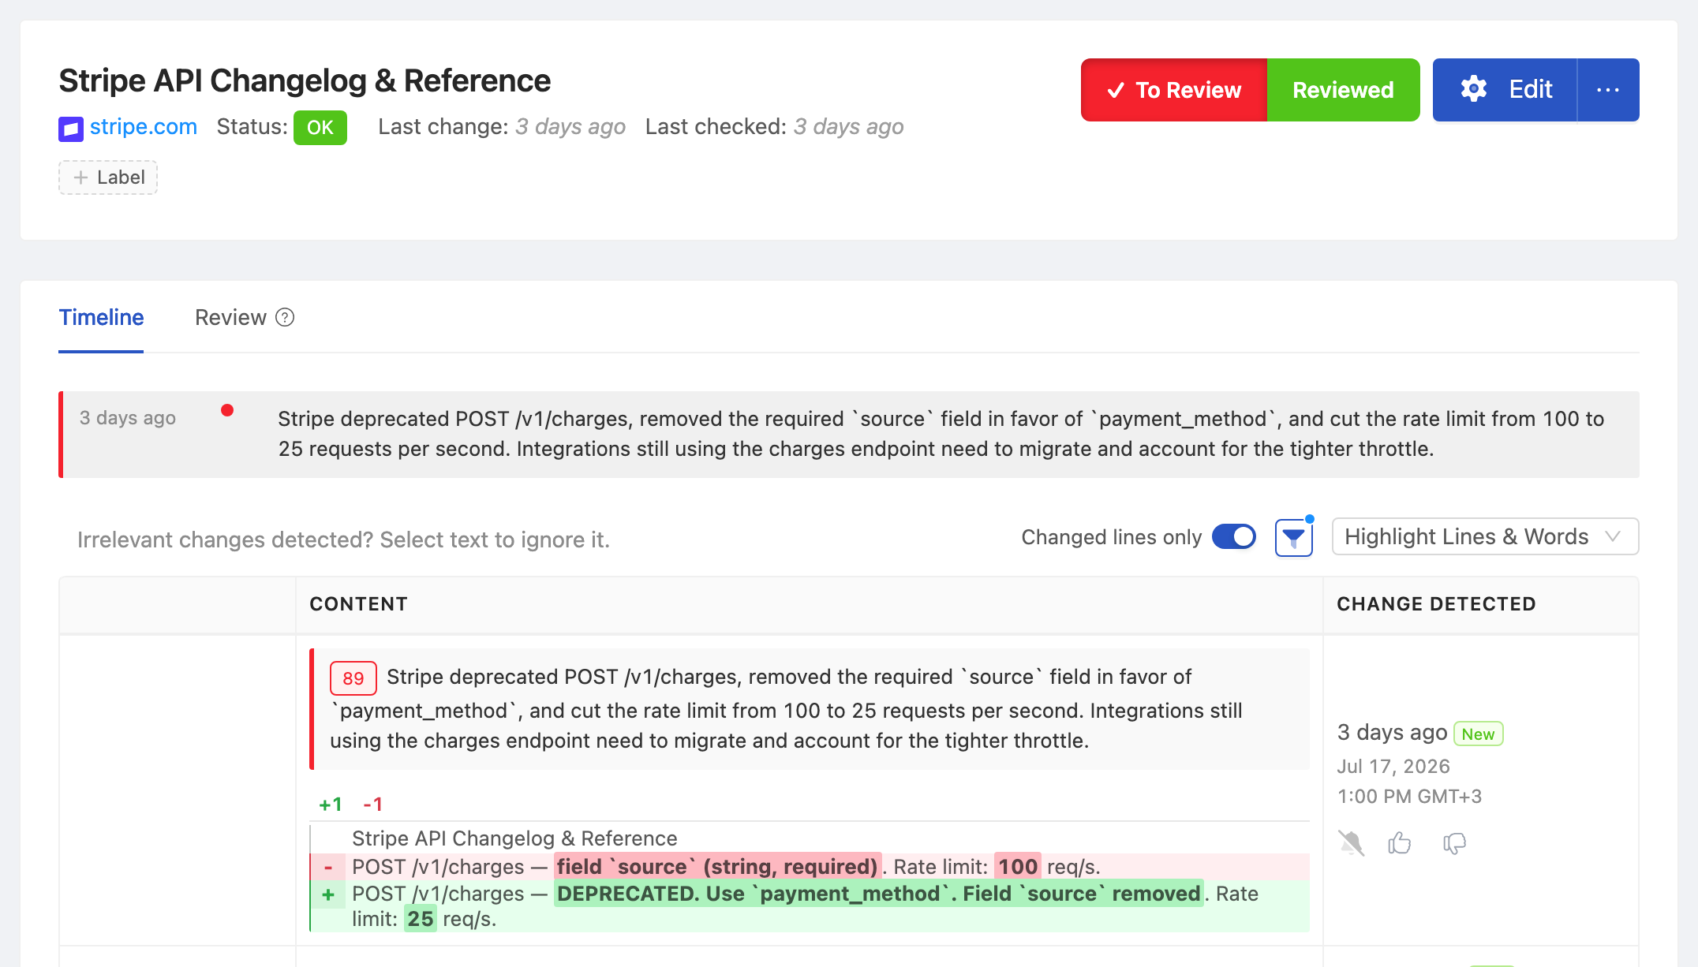
Task: Switch to the Timeline tab
Action: coord(101,317)
